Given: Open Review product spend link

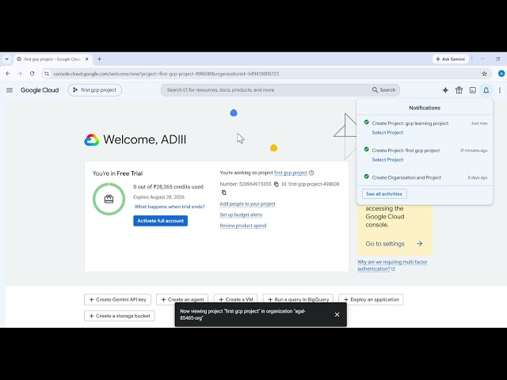Looking at the screenshot, I should point(243,226).
